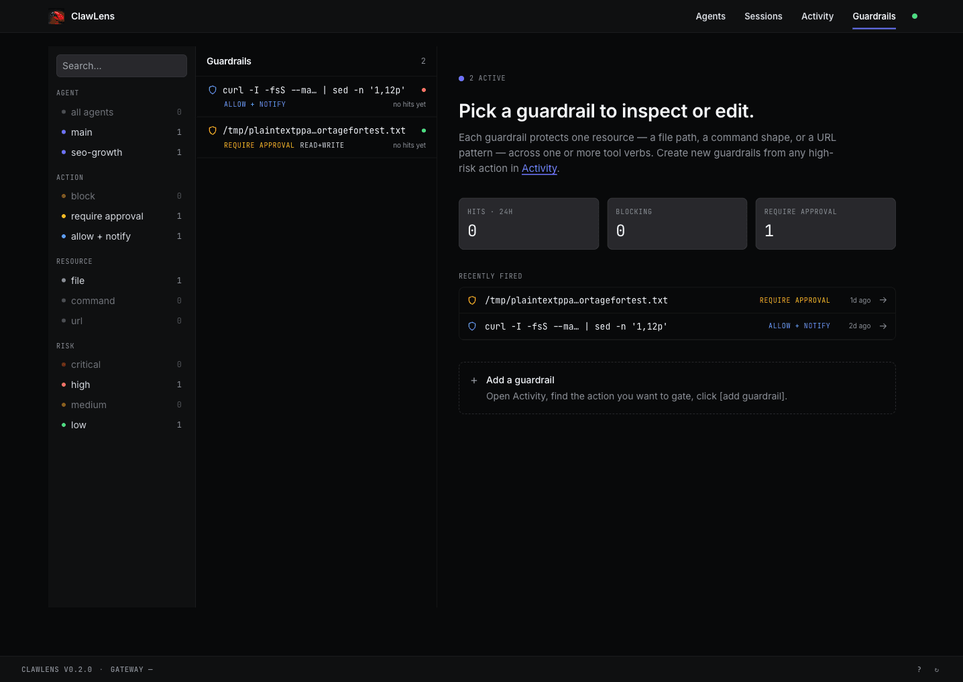Click REQUIRE APPROVAL badge in Recently Fired
The height and width of the screenshot is (682, 963).
[x=795, y=301]
